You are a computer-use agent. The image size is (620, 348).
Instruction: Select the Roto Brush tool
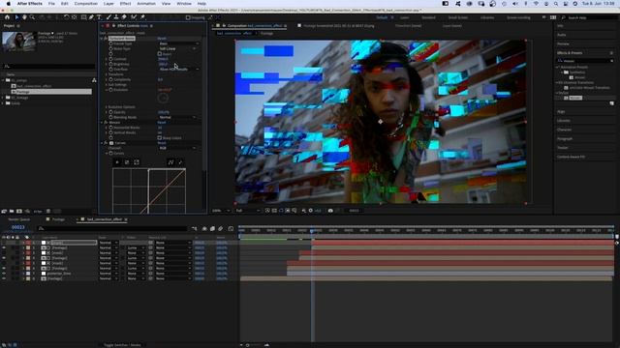pyautogui.click(x=134, y=17)
